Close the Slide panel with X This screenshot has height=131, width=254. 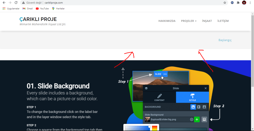pyautogui.click(x=205, y=88)
